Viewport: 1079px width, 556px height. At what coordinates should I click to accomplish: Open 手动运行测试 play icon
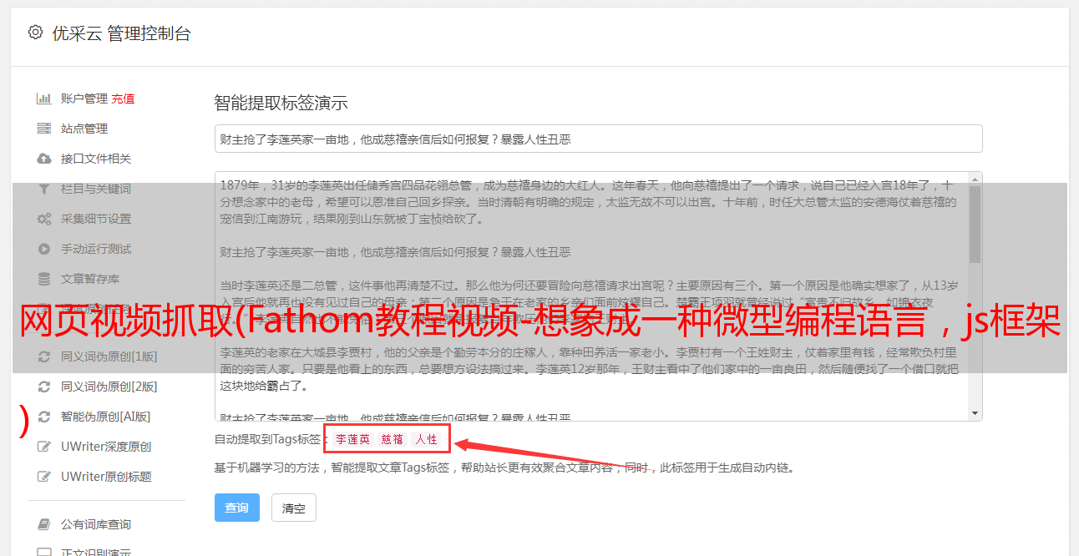(44, 249)
